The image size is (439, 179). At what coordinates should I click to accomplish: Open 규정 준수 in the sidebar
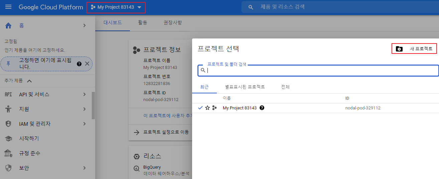[29, 153]
